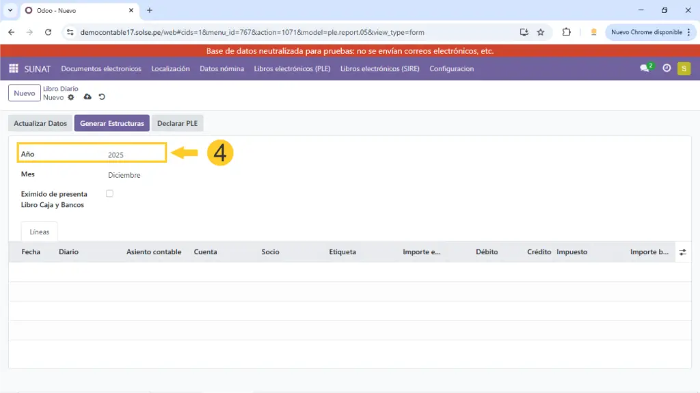Click the column settings icon in table
700x393 pixels.
coord(682,252)
